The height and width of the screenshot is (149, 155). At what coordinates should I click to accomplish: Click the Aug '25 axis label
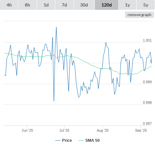pyautogui.click(x=103, y=130)
